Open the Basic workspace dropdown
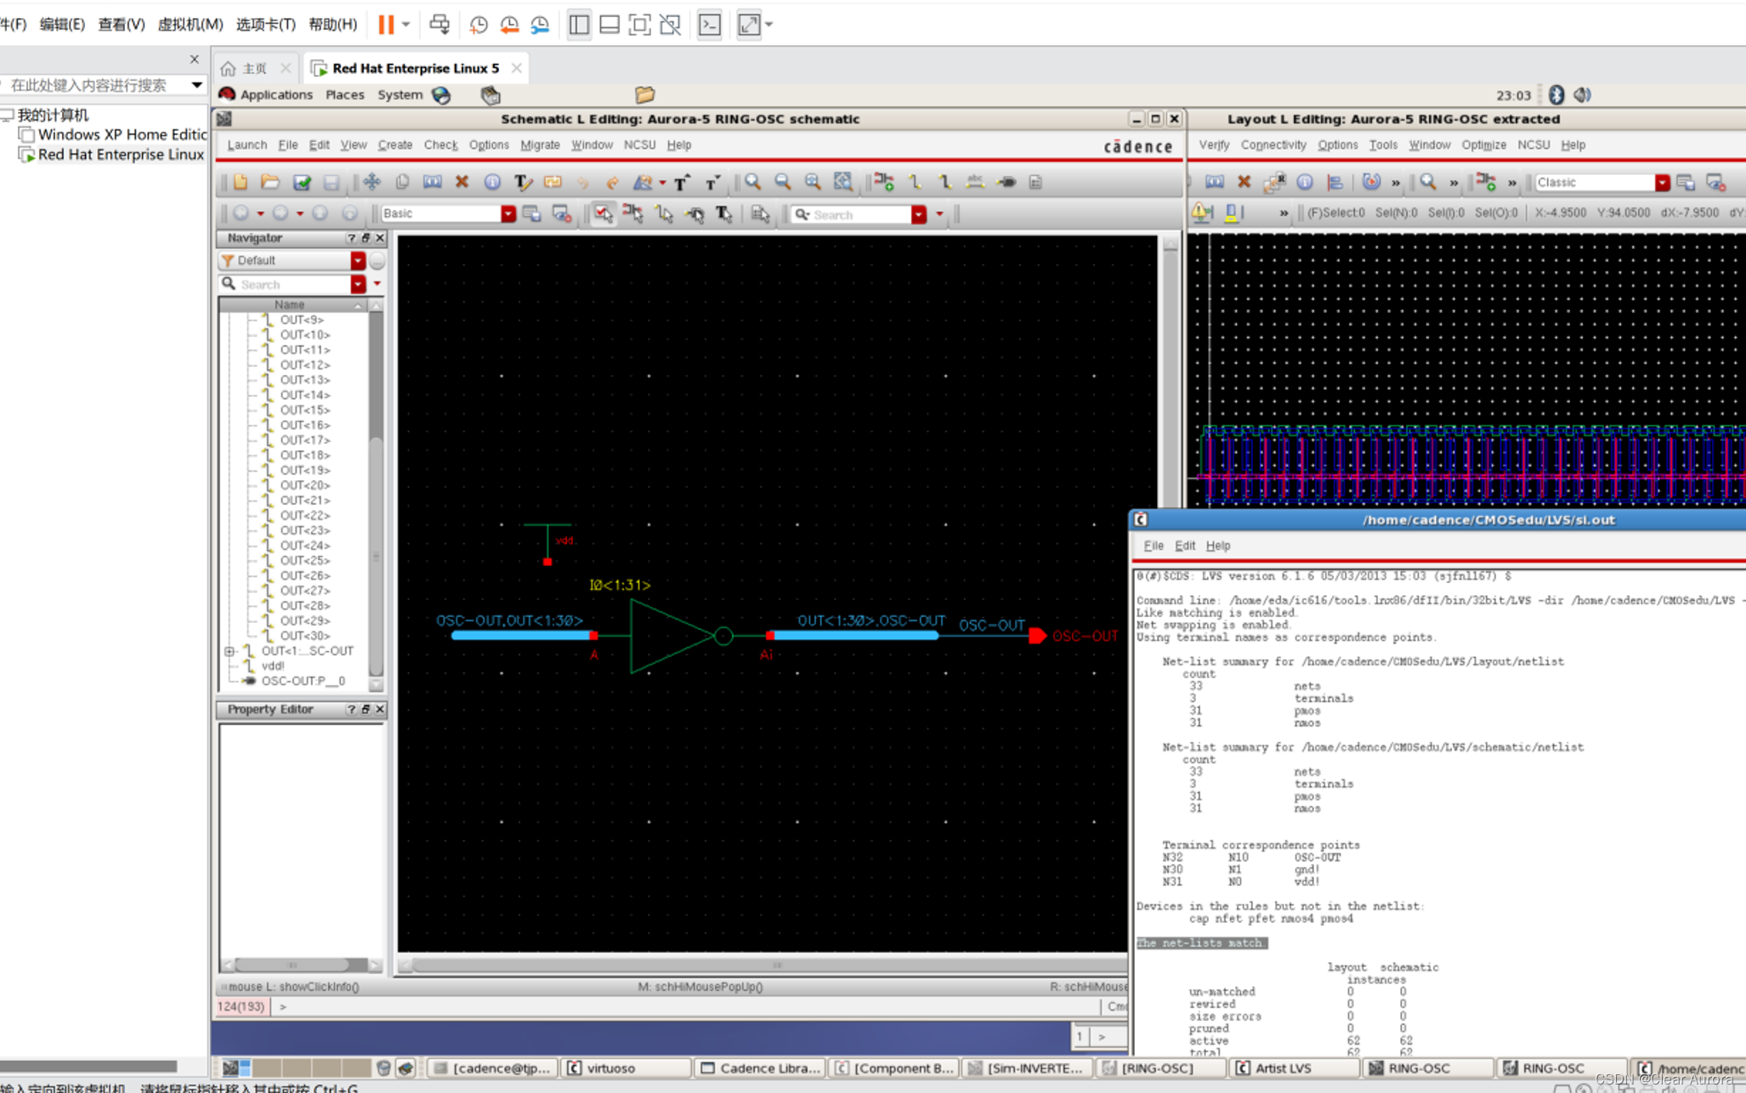1746x1093 pixels. pyautogui.click(x=508, y=214)
